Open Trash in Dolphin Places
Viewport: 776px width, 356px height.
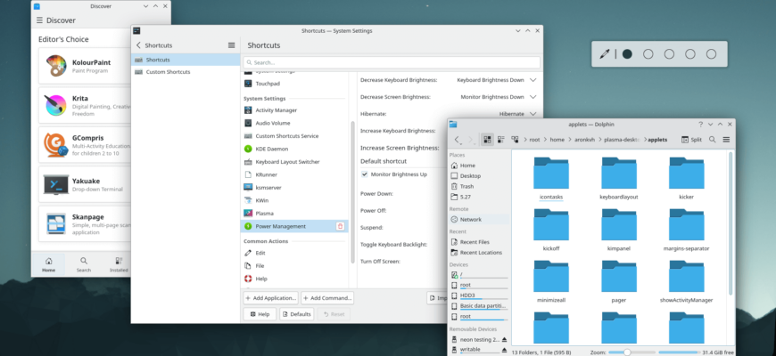[479, 186]
